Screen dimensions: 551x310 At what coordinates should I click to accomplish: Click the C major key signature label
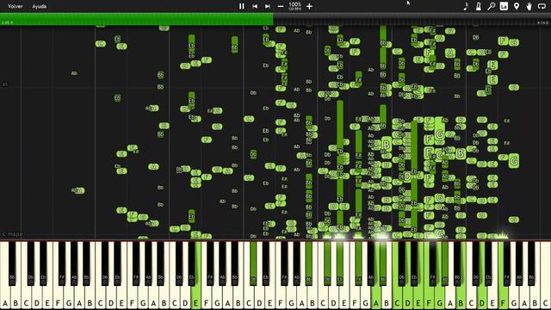coord(13,234)
